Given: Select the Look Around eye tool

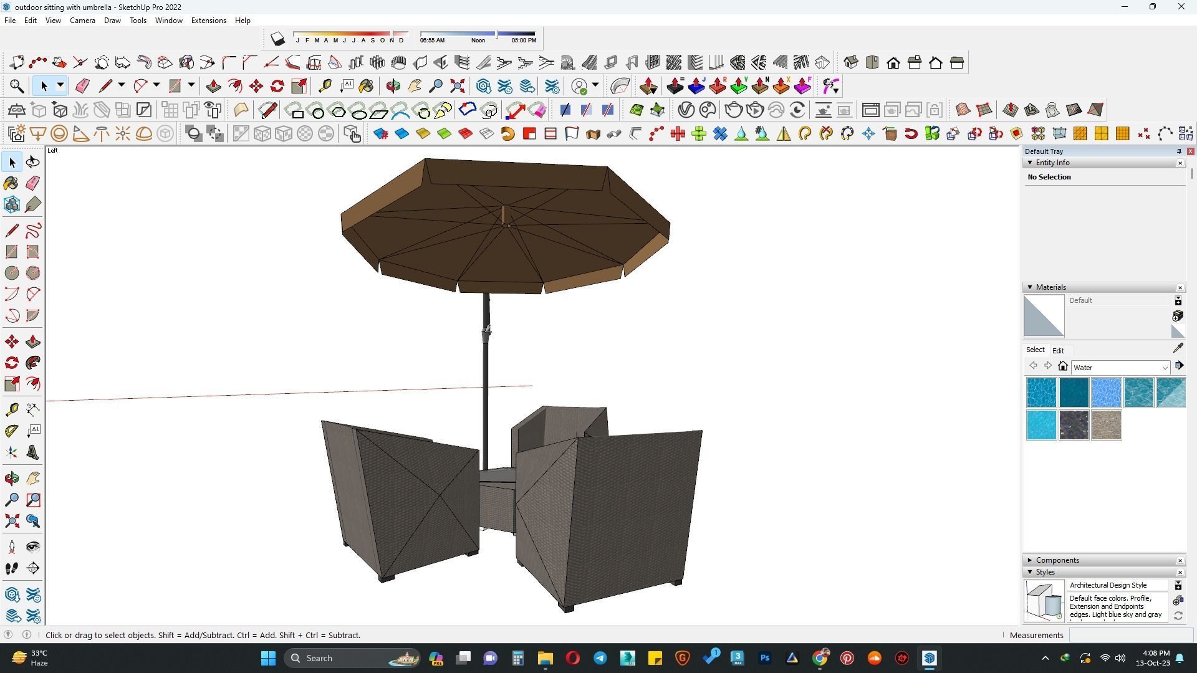Looking at the screenshot, I should click(x=33, y=547).
